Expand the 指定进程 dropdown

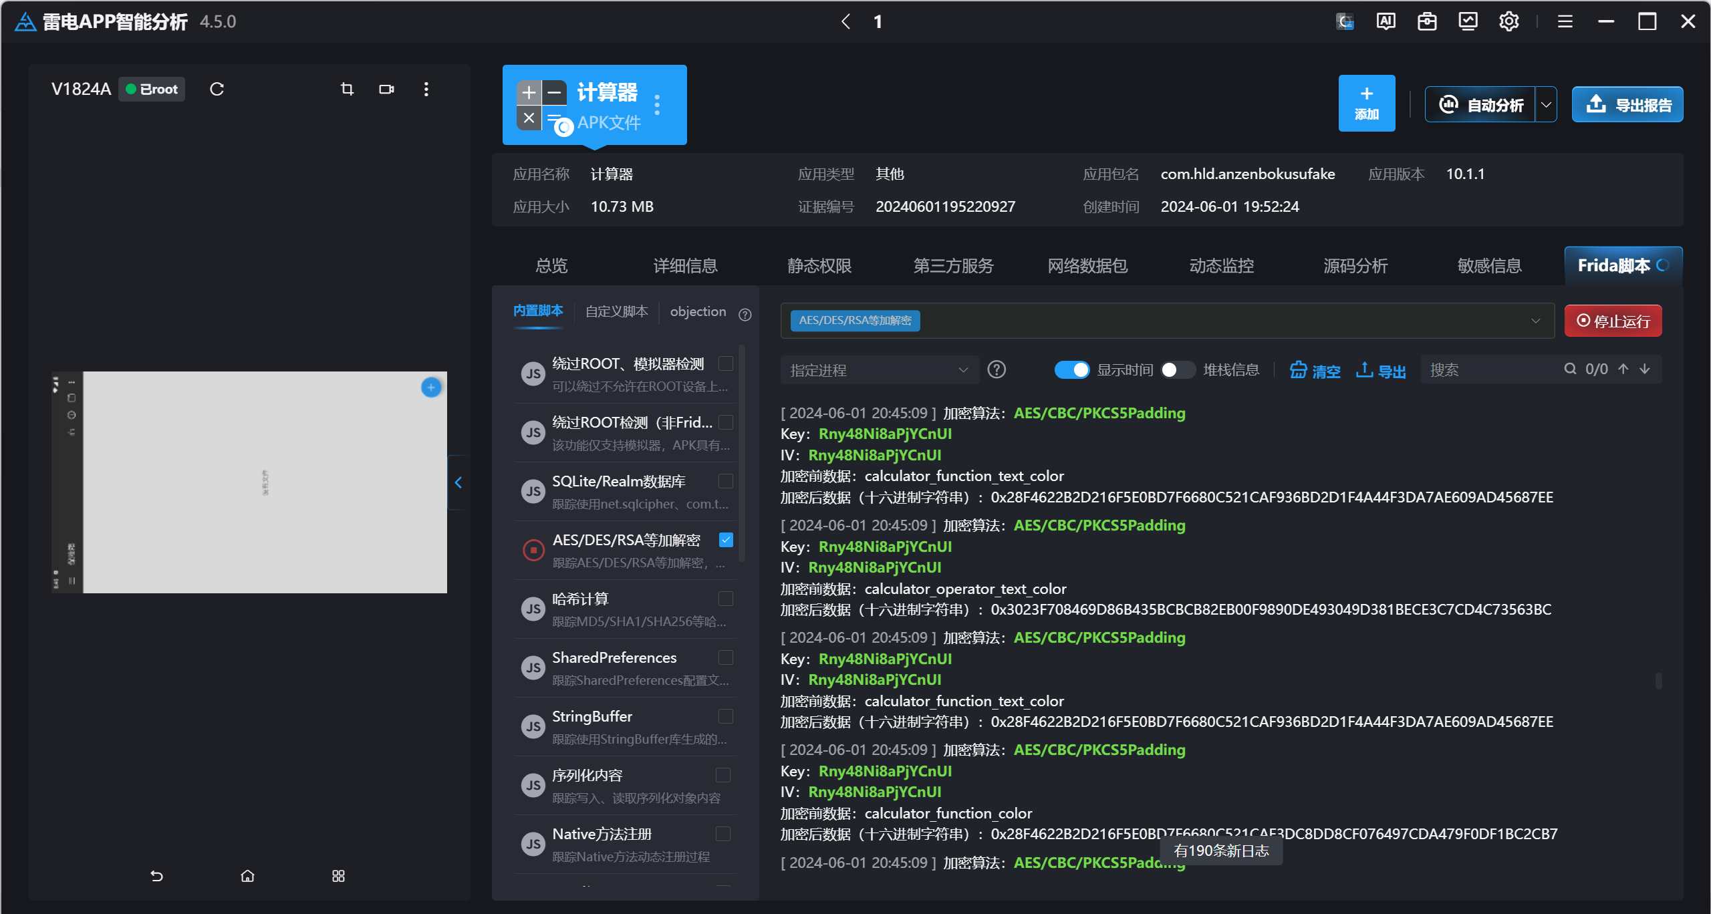point(879,370)
